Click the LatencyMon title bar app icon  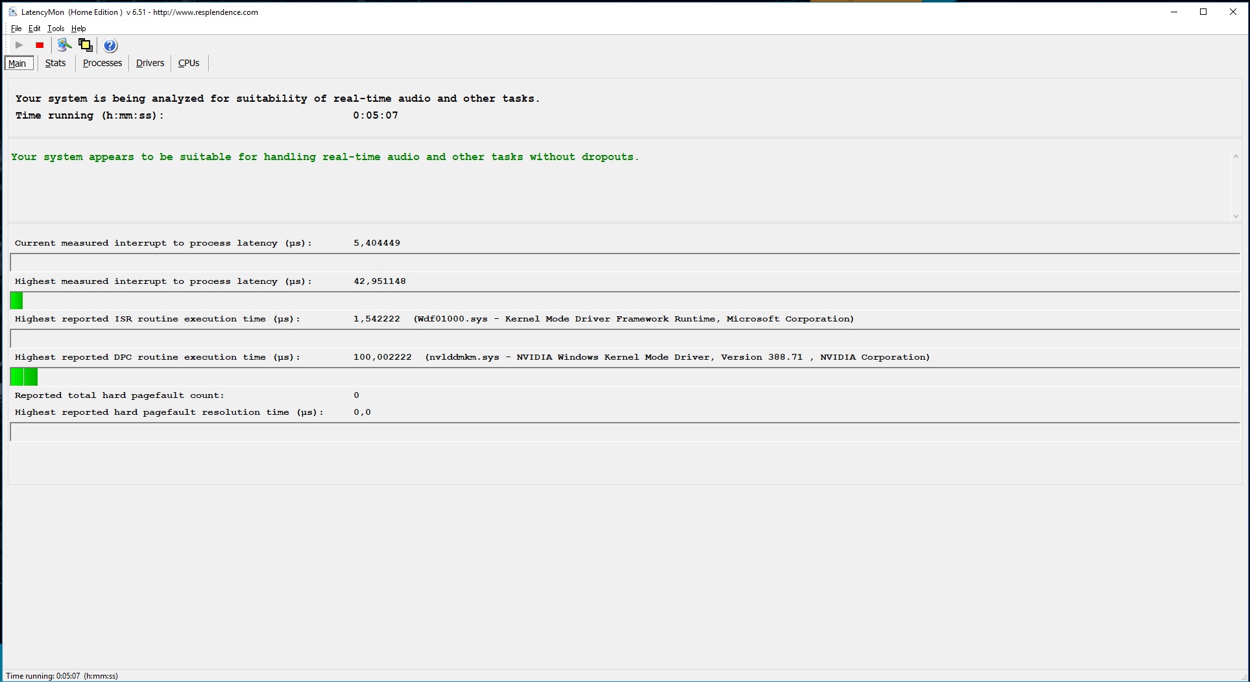(12, 12)
